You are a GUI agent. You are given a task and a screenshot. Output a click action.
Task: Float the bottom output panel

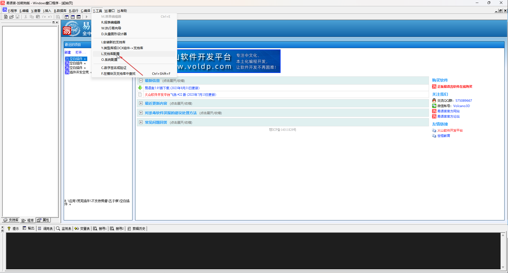(2, 230)
